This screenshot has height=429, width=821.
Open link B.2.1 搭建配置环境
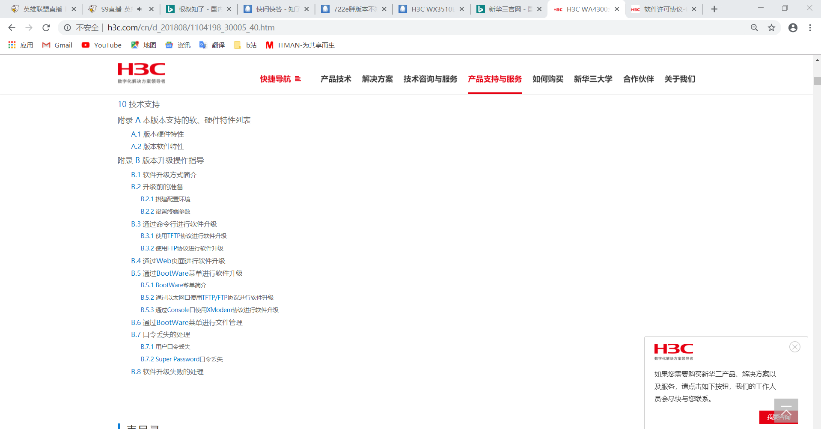(166, 199)
